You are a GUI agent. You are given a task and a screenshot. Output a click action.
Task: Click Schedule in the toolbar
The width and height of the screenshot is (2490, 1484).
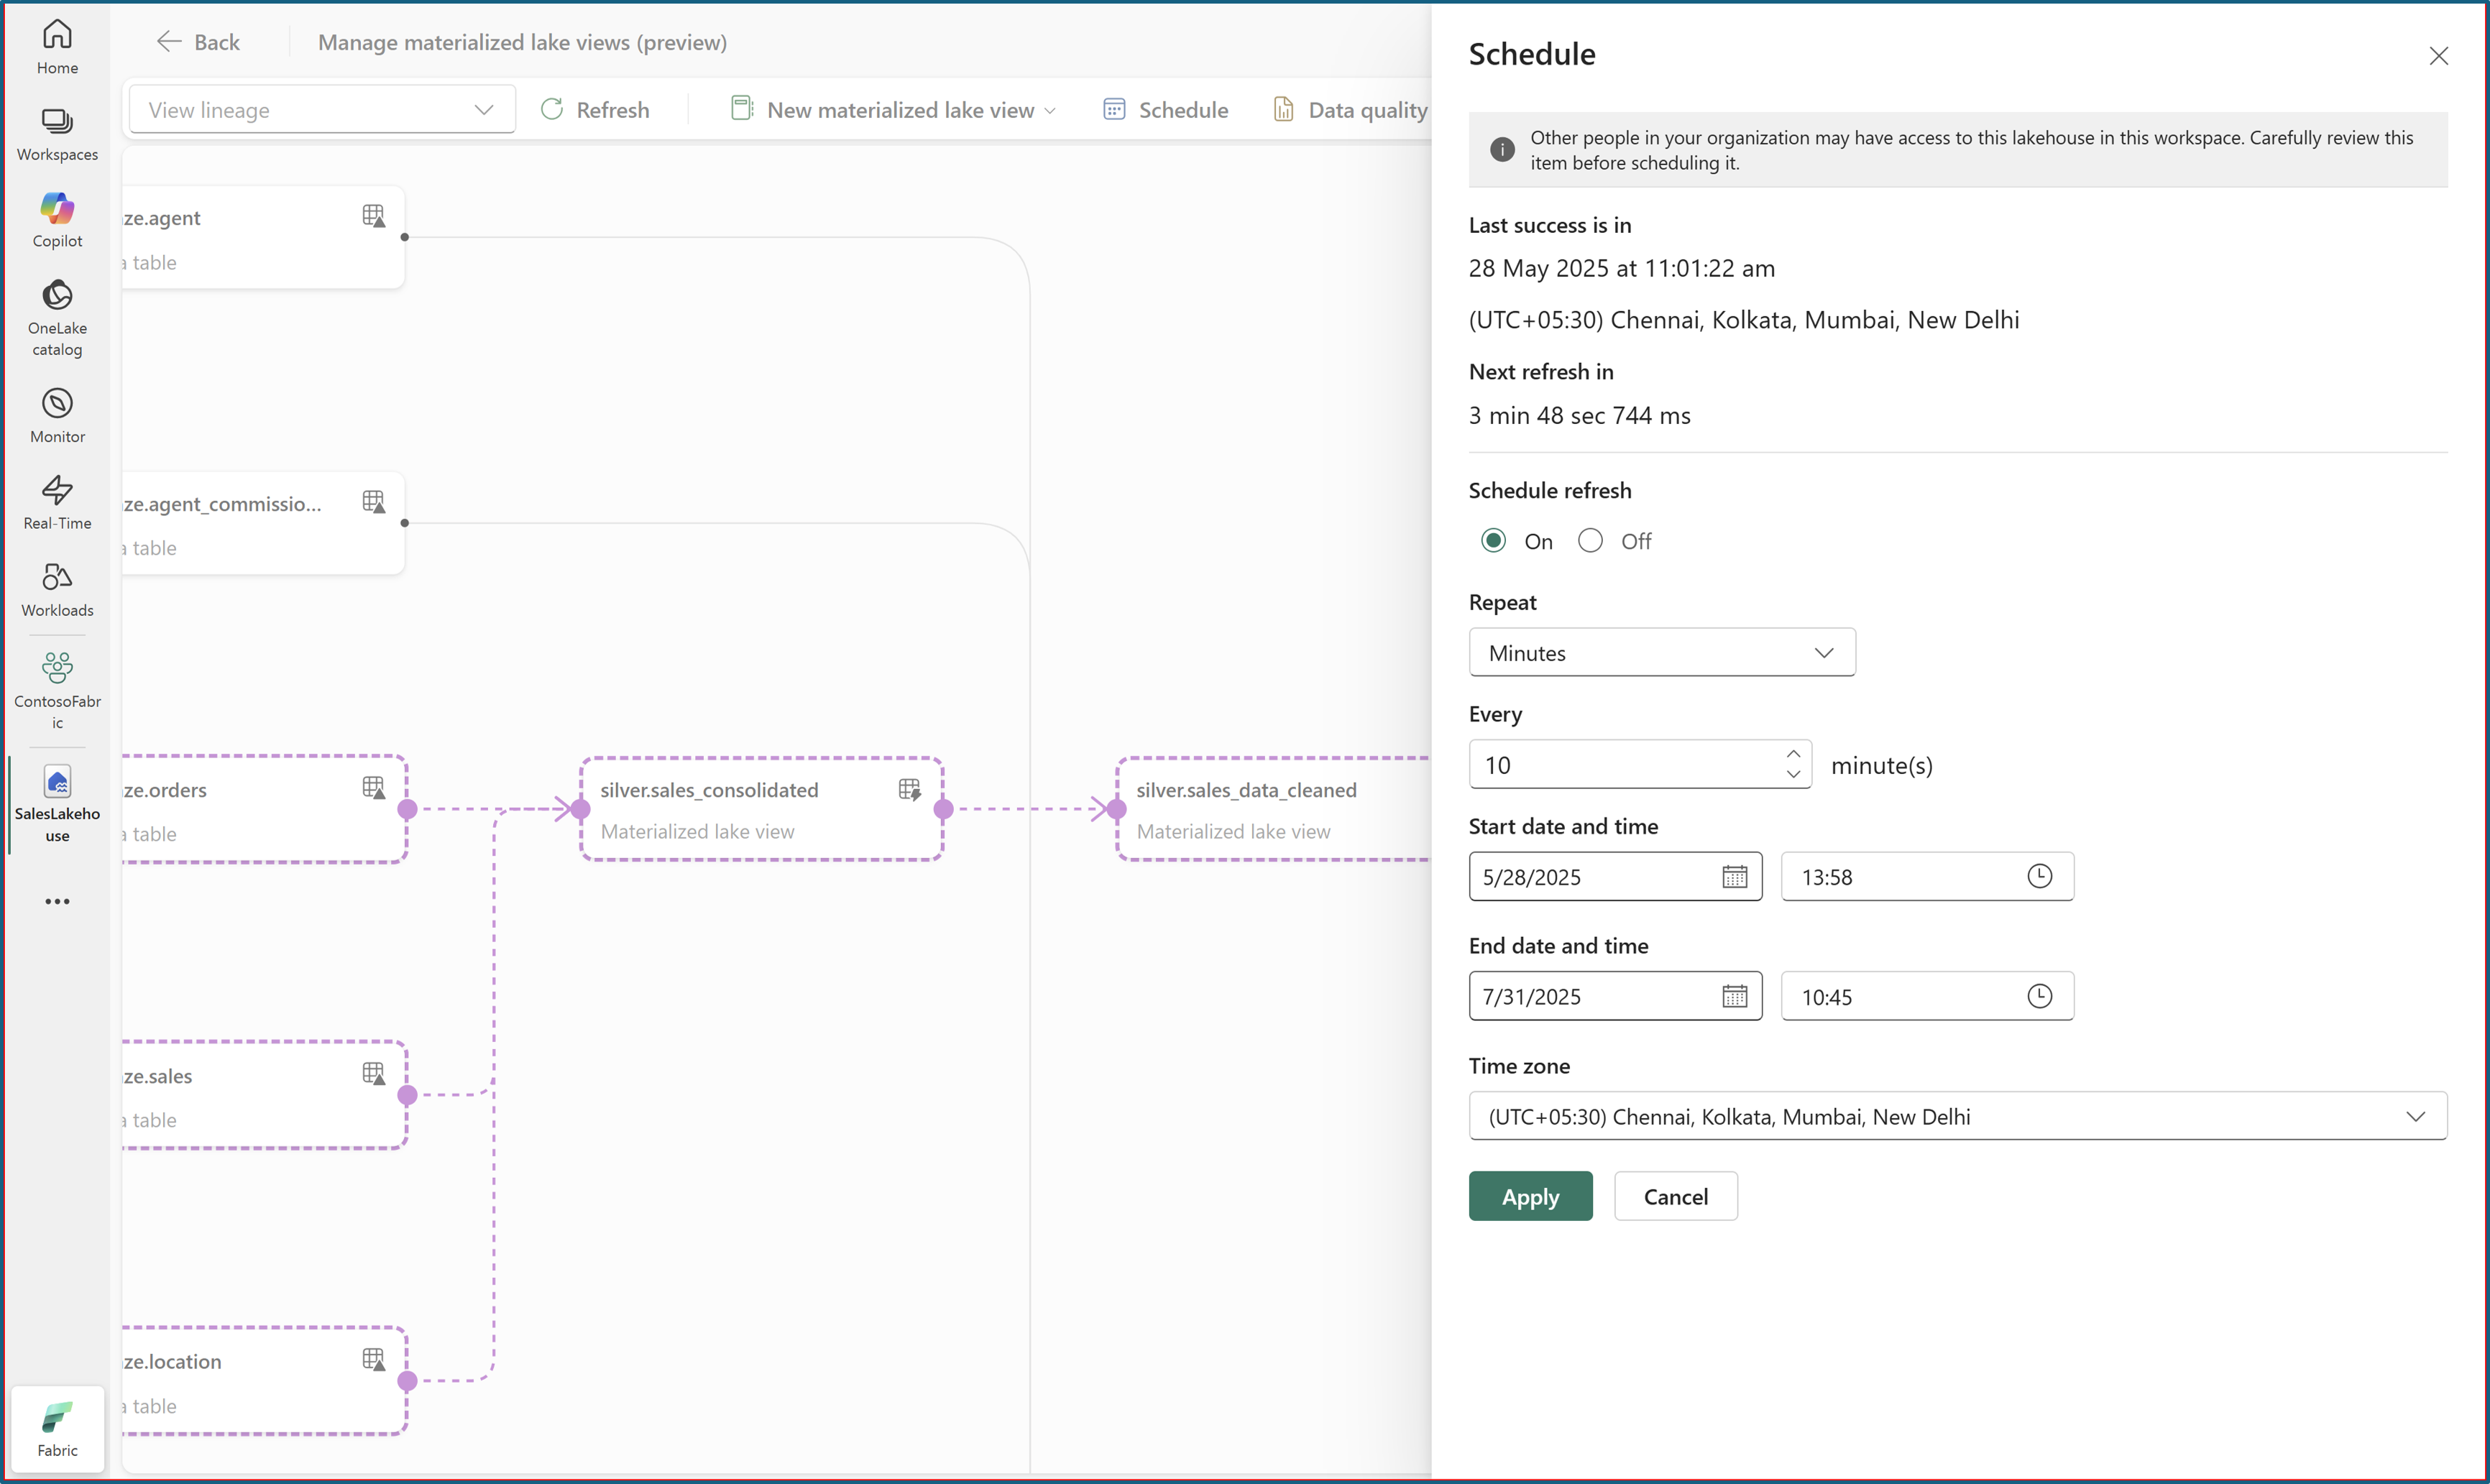[1165, 110]
